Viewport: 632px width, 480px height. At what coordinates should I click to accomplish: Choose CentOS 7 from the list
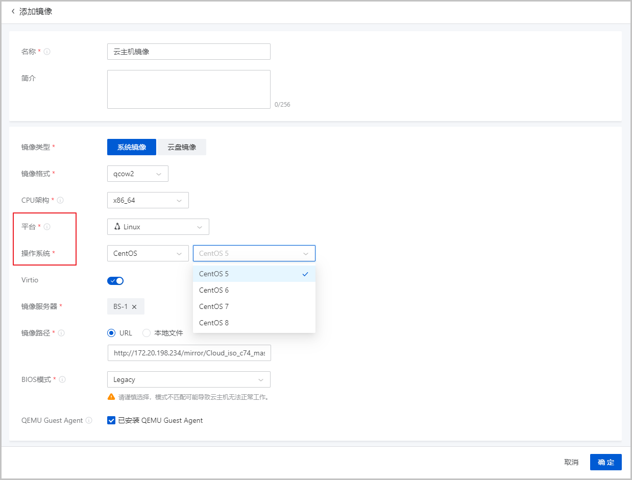point(254,306)
